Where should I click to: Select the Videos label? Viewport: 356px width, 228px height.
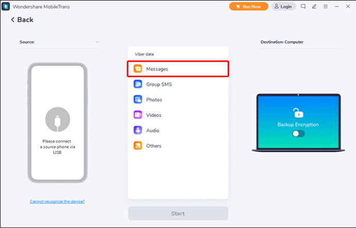tap(154, 115)
